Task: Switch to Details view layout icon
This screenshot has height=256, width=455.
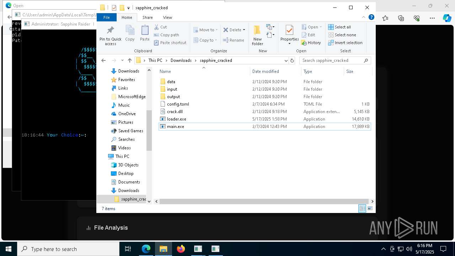Action: point(362,209)
